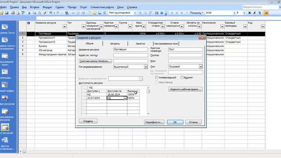Click the Введите вопрос help box
The height and width of the screenshot is (158, 281).
(x=261, y=7)
